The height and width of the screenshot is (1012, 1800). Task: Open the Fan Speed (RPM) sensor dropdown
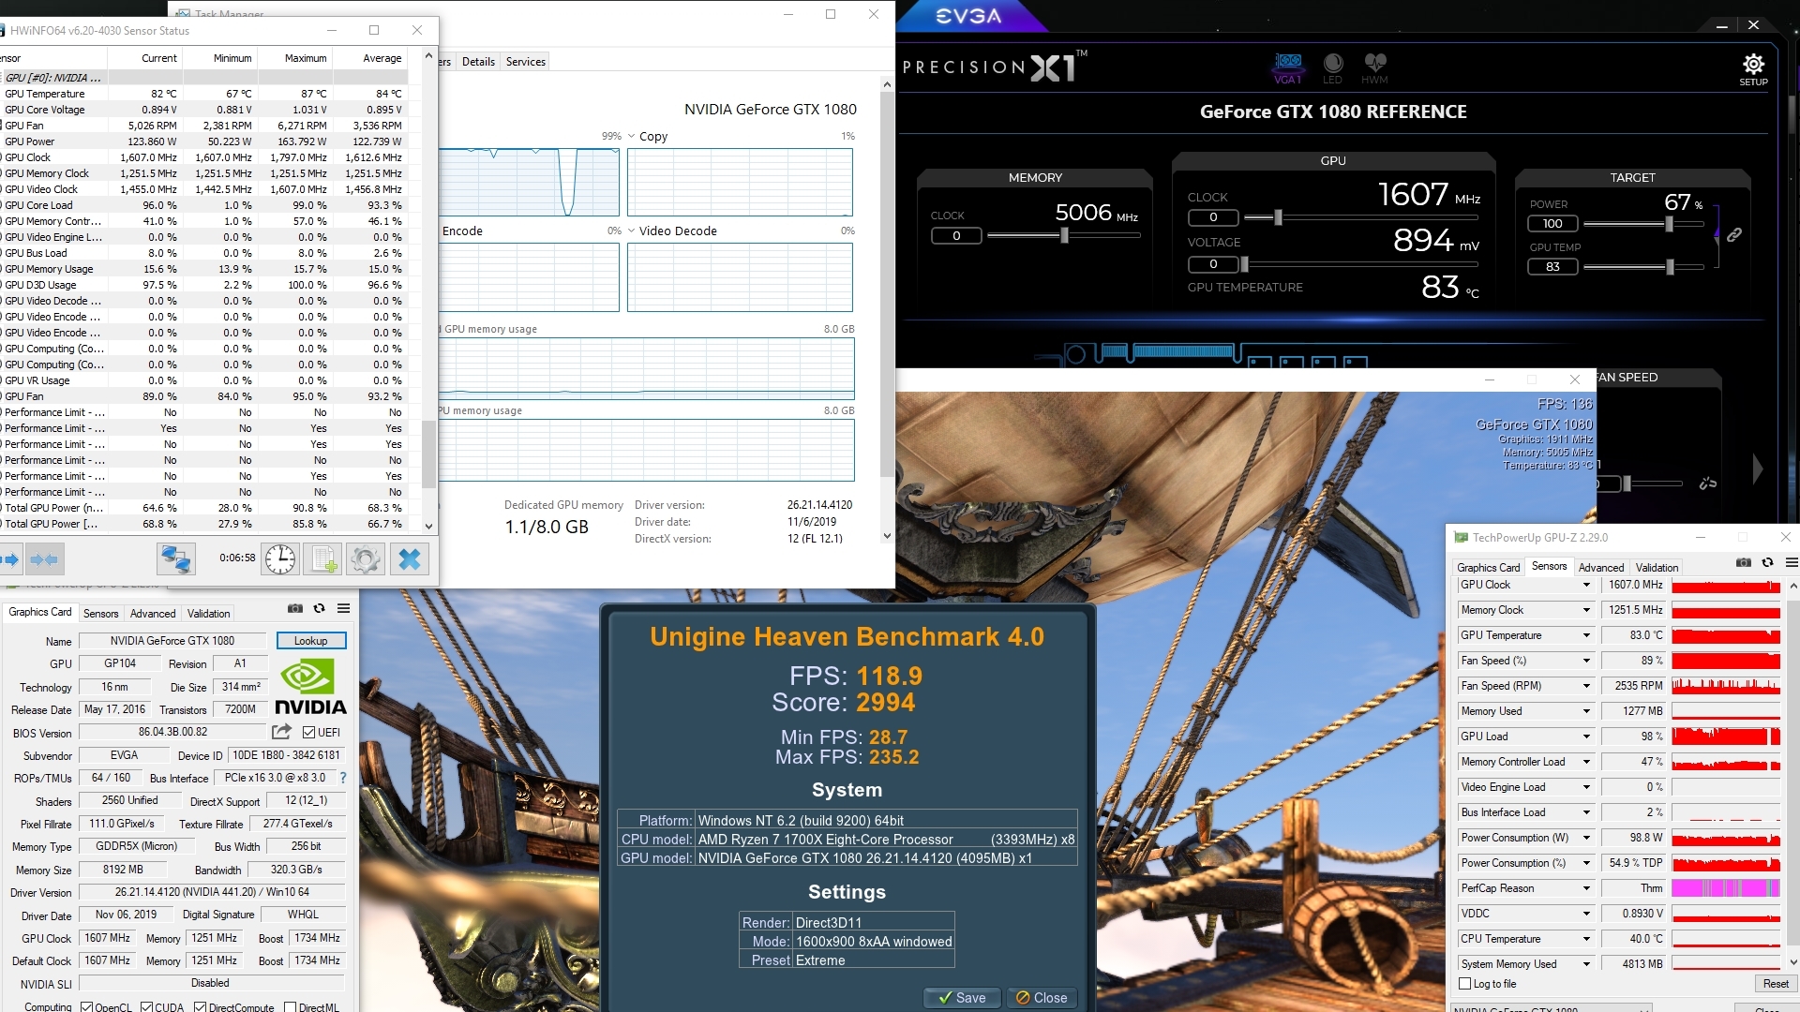[1586, 686]
